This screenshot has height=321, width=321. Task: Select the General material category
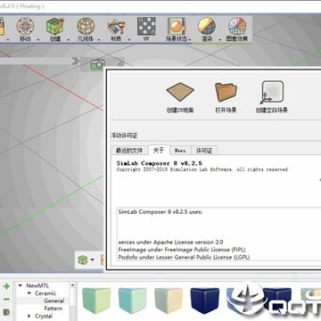tap(54, 300)
